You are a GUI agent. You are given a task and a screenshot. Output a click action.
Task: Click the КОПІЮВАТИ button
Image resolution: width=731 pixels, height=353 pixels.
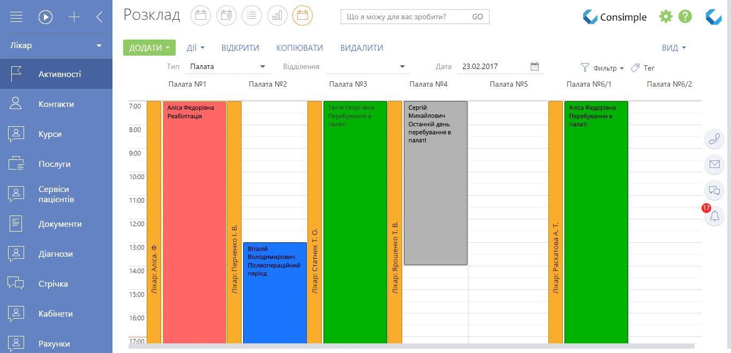[x=299, y=48]
